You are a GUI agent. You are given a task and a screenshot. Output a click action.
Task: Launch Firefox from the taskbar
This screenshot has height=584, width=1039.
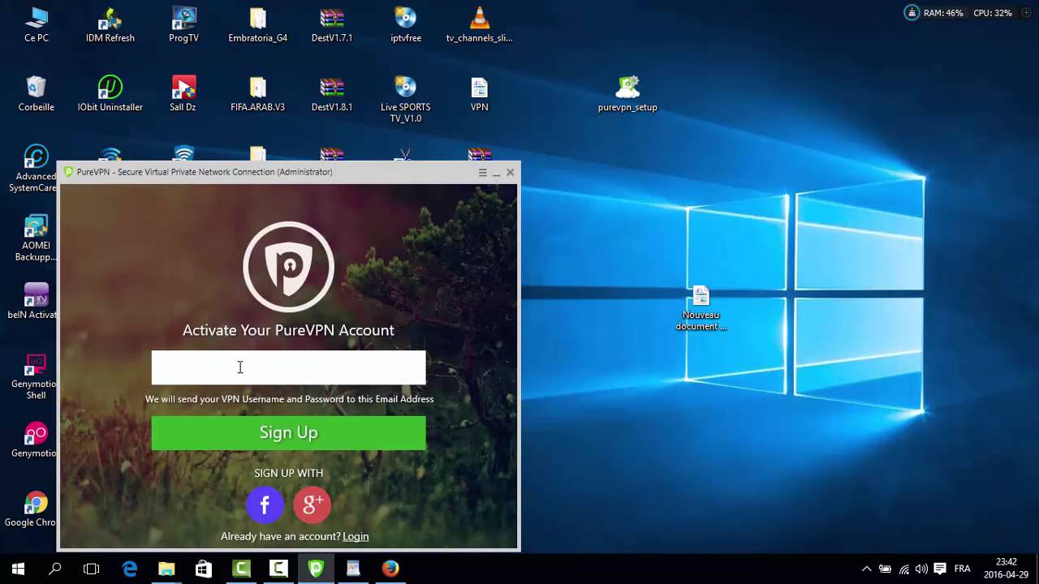390,569
